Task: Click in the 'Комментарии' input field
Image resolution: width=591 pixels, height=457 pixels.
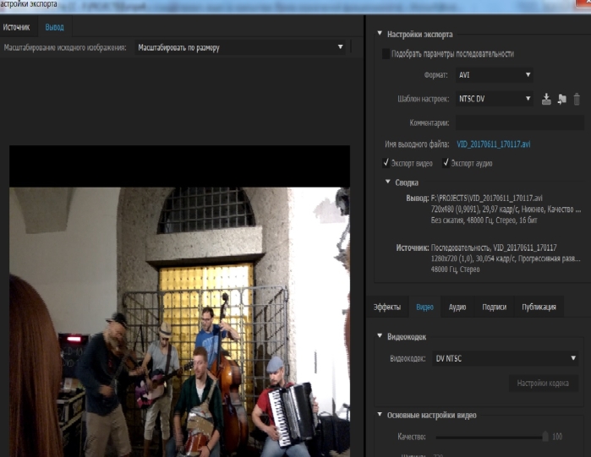Action: tap(520, 122)
